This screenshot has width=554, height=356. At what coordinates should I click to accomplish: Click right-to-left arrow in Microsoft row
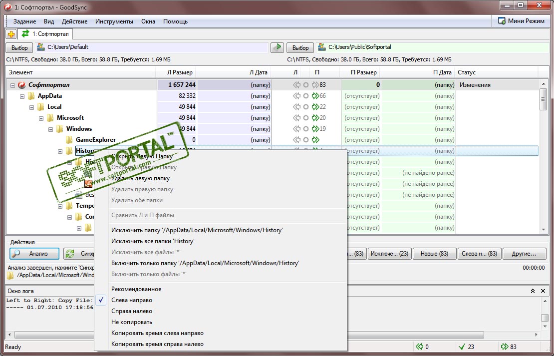tap(297, 118)
